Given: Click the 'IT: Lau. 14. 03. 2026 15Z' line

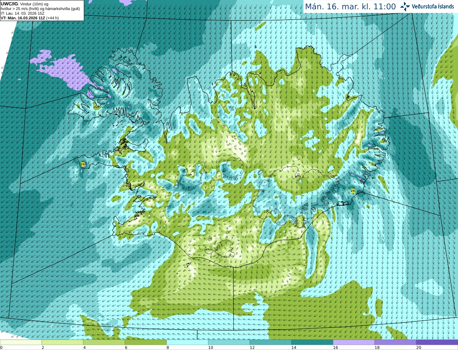Looking at the screenshot, I should point(23,13).
